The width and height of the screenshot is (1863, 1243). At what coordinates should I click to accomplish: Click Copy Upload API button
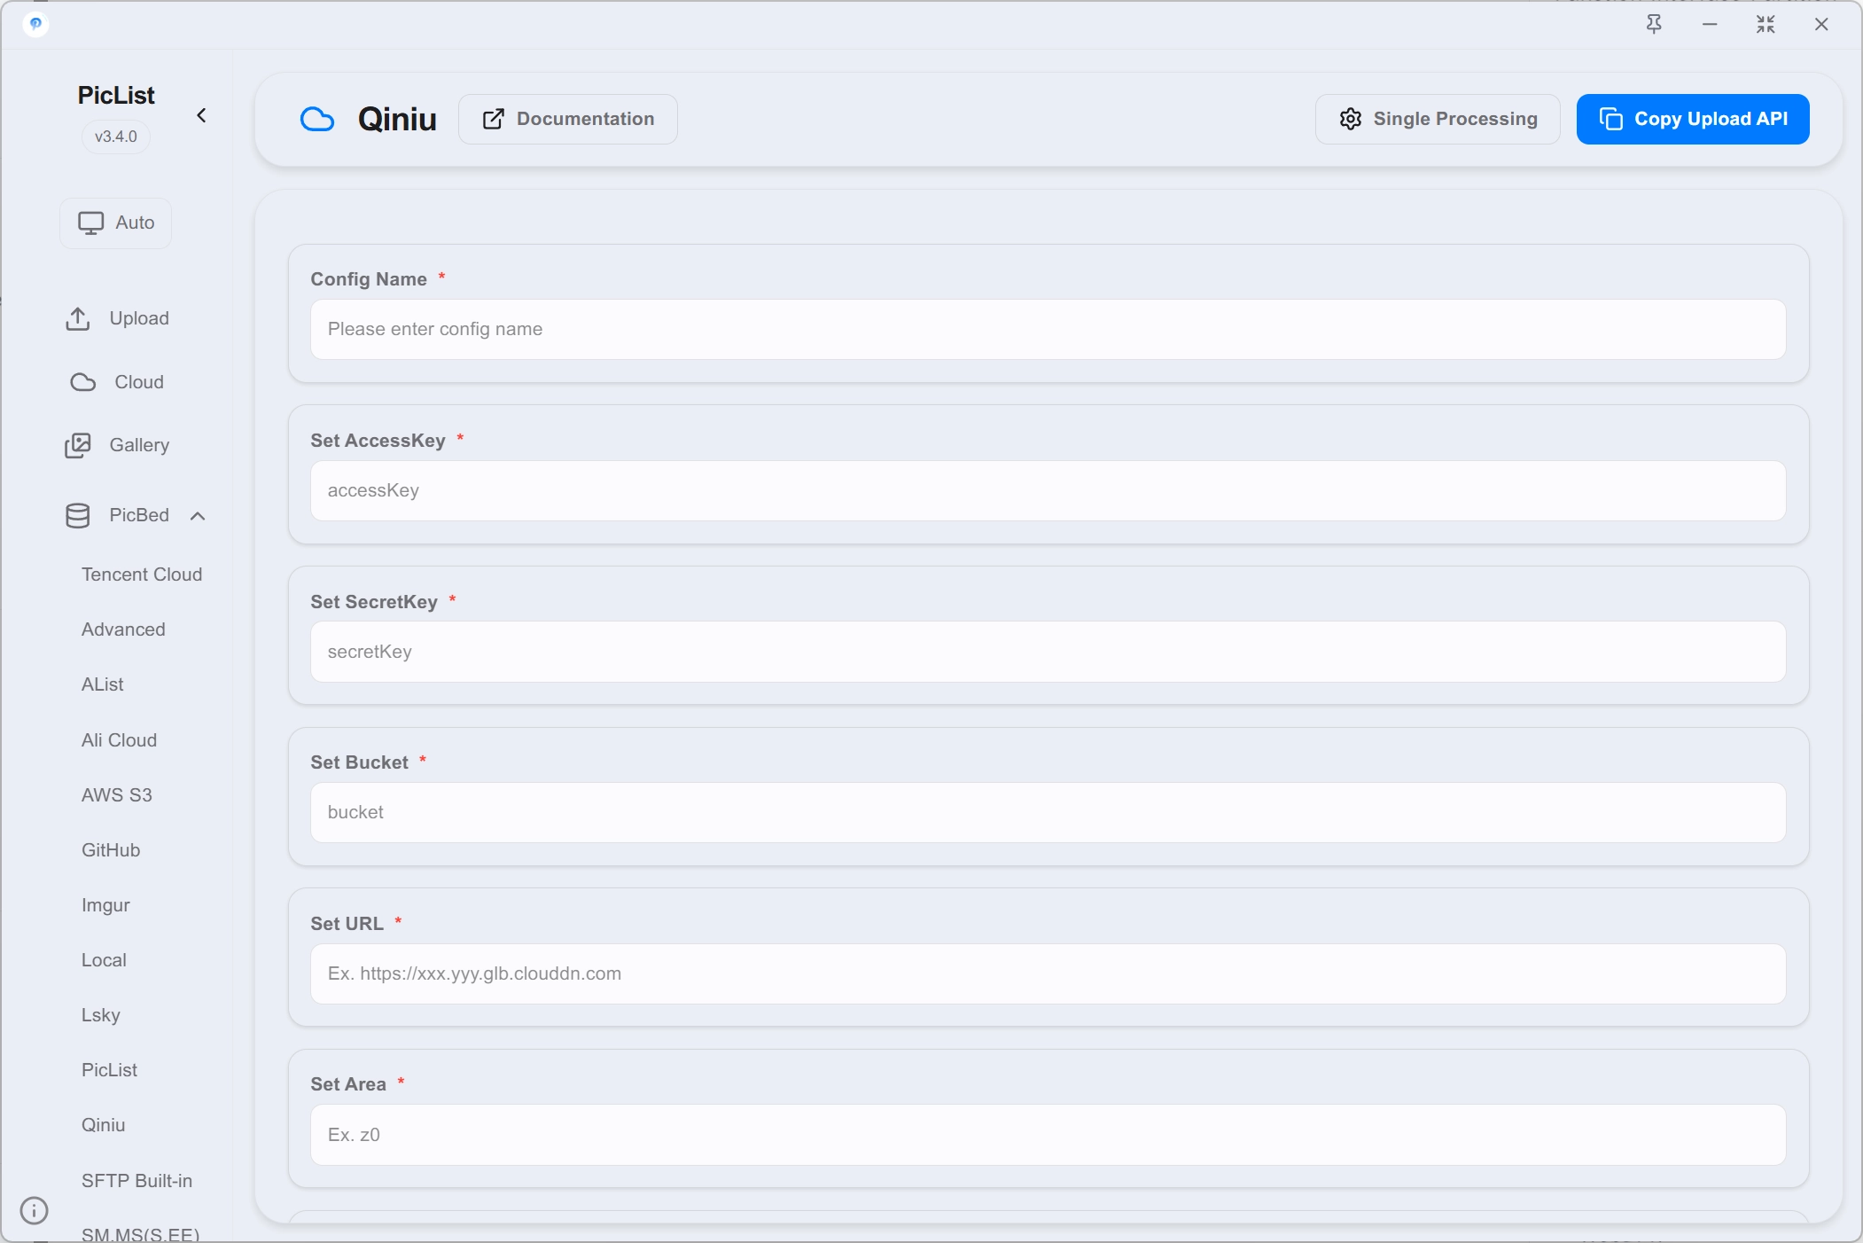pyautogui.click(x=1693, y=119)
